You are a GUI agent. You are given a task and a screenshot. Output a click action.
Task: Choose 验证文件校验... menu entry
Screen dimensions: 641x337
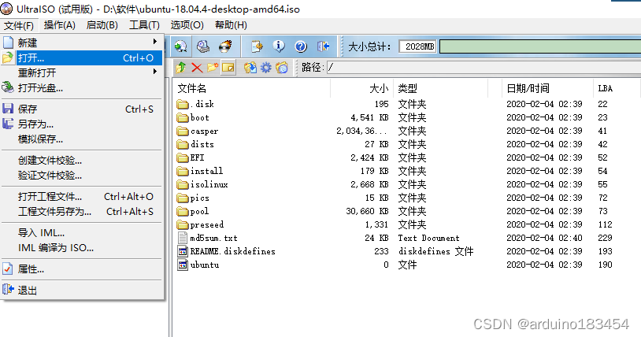[x=82, y=176]
